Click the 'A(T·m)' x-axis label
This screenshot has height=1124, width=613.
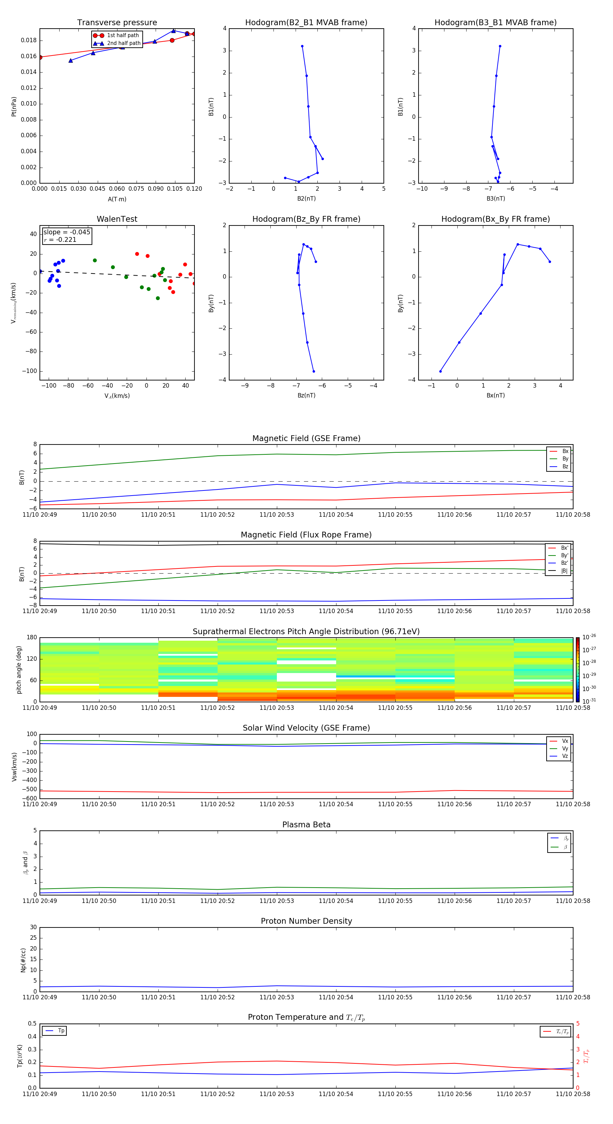(x=117, y=199)
